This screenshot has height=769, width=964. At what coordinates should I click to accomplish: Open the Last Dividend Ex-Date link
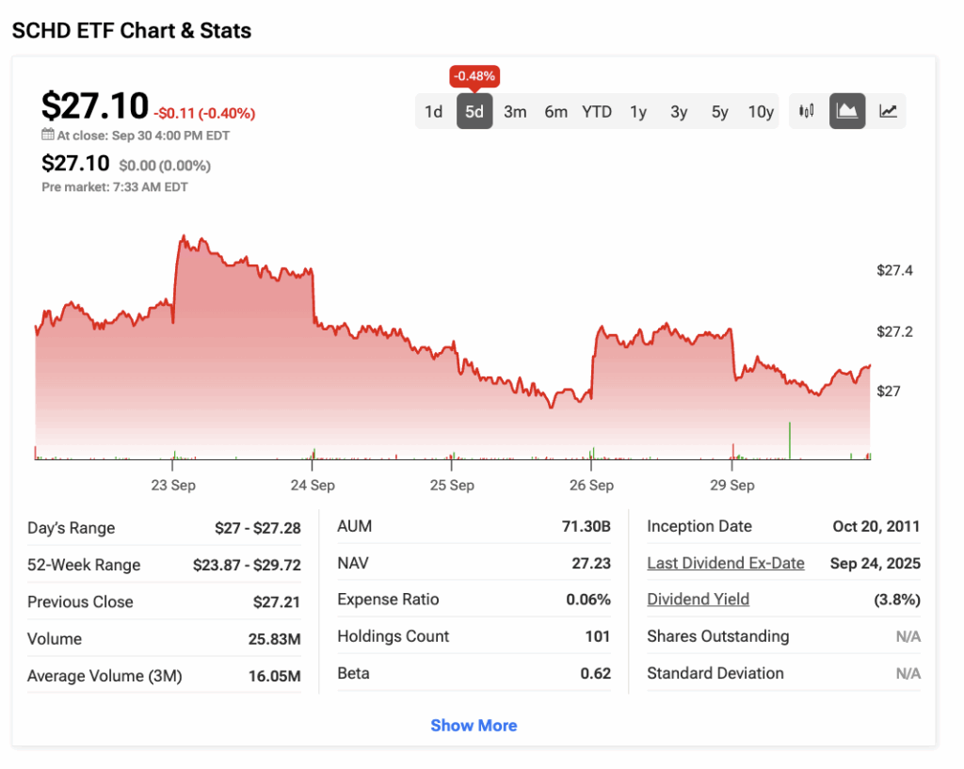point(726,563)
